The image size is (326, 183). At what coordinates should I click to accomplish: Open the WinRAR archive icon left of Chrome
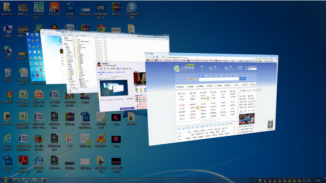pos(85,27)
